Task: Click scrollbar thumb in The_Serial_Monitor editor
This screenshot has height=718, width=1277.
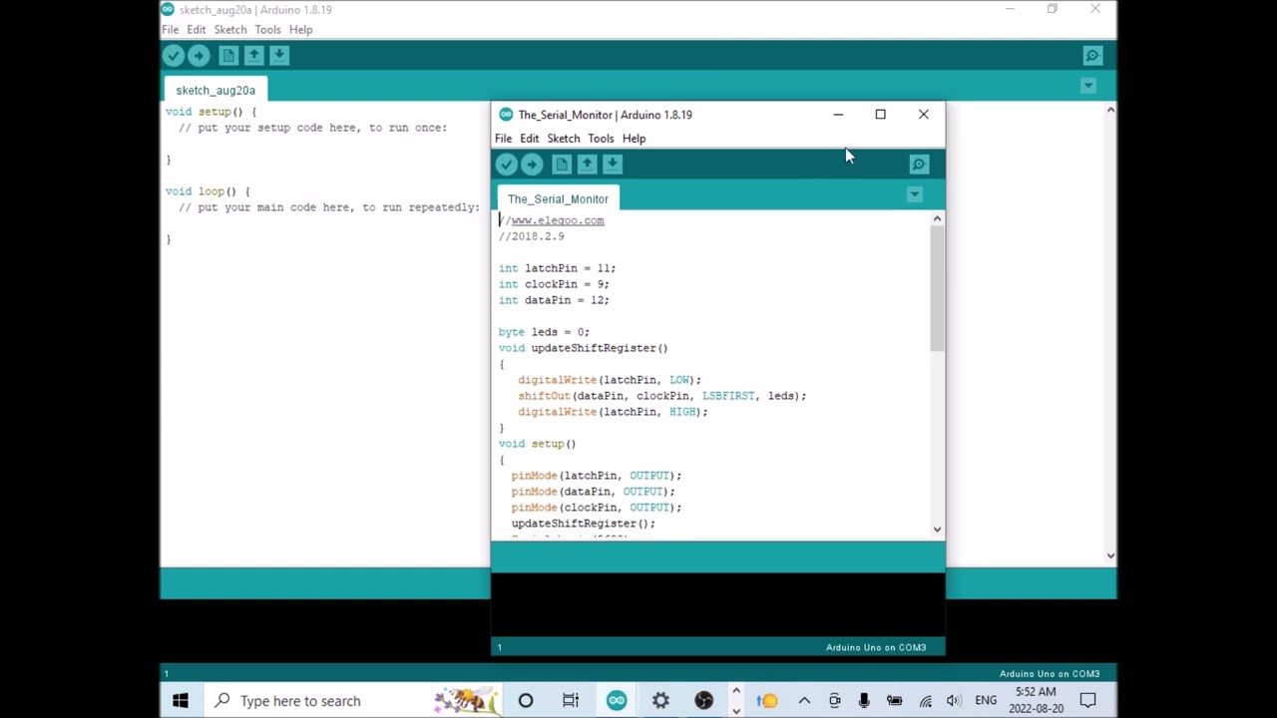Action: pos(937,289)
